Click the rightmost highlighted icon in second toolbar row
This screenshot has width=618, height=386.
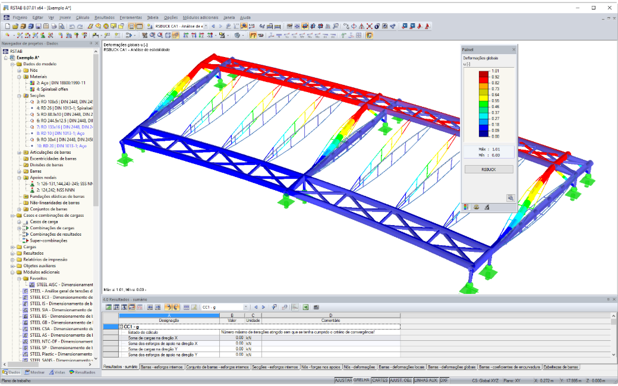pos(369,36)
